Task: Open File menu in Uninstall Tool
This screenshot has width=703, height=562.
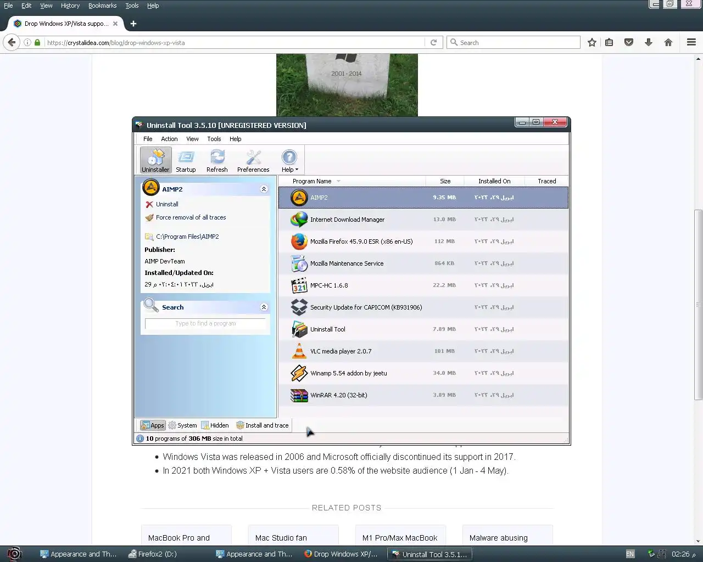Action: [x=148, y=139]
